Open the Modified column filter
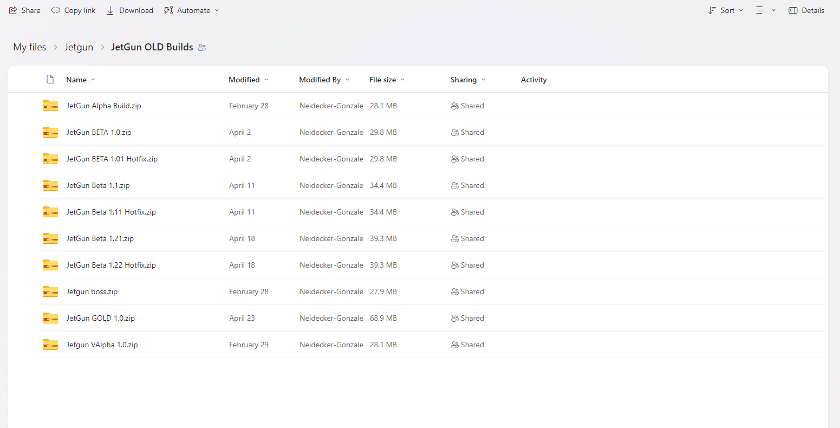The image size is (840, 428). pyautogui.click(x=248, y=80)
